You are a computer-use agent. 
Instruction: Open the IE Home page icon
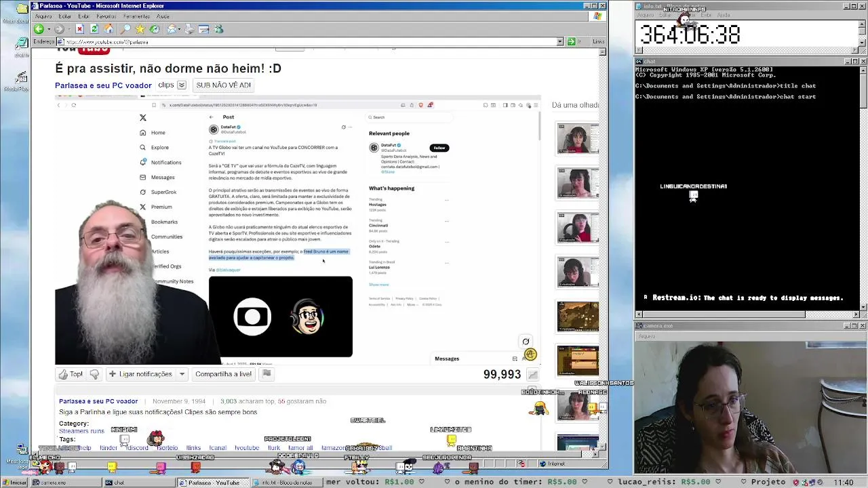pos(109,29)
